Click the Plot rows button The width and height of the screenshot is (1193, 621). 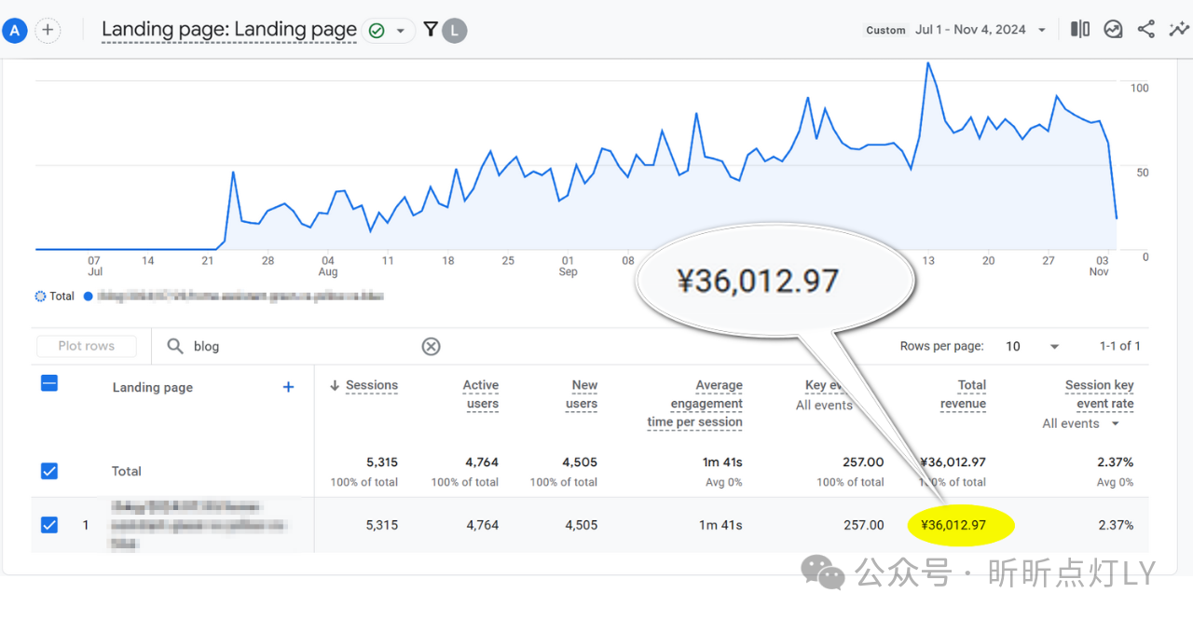pos(87,346)
